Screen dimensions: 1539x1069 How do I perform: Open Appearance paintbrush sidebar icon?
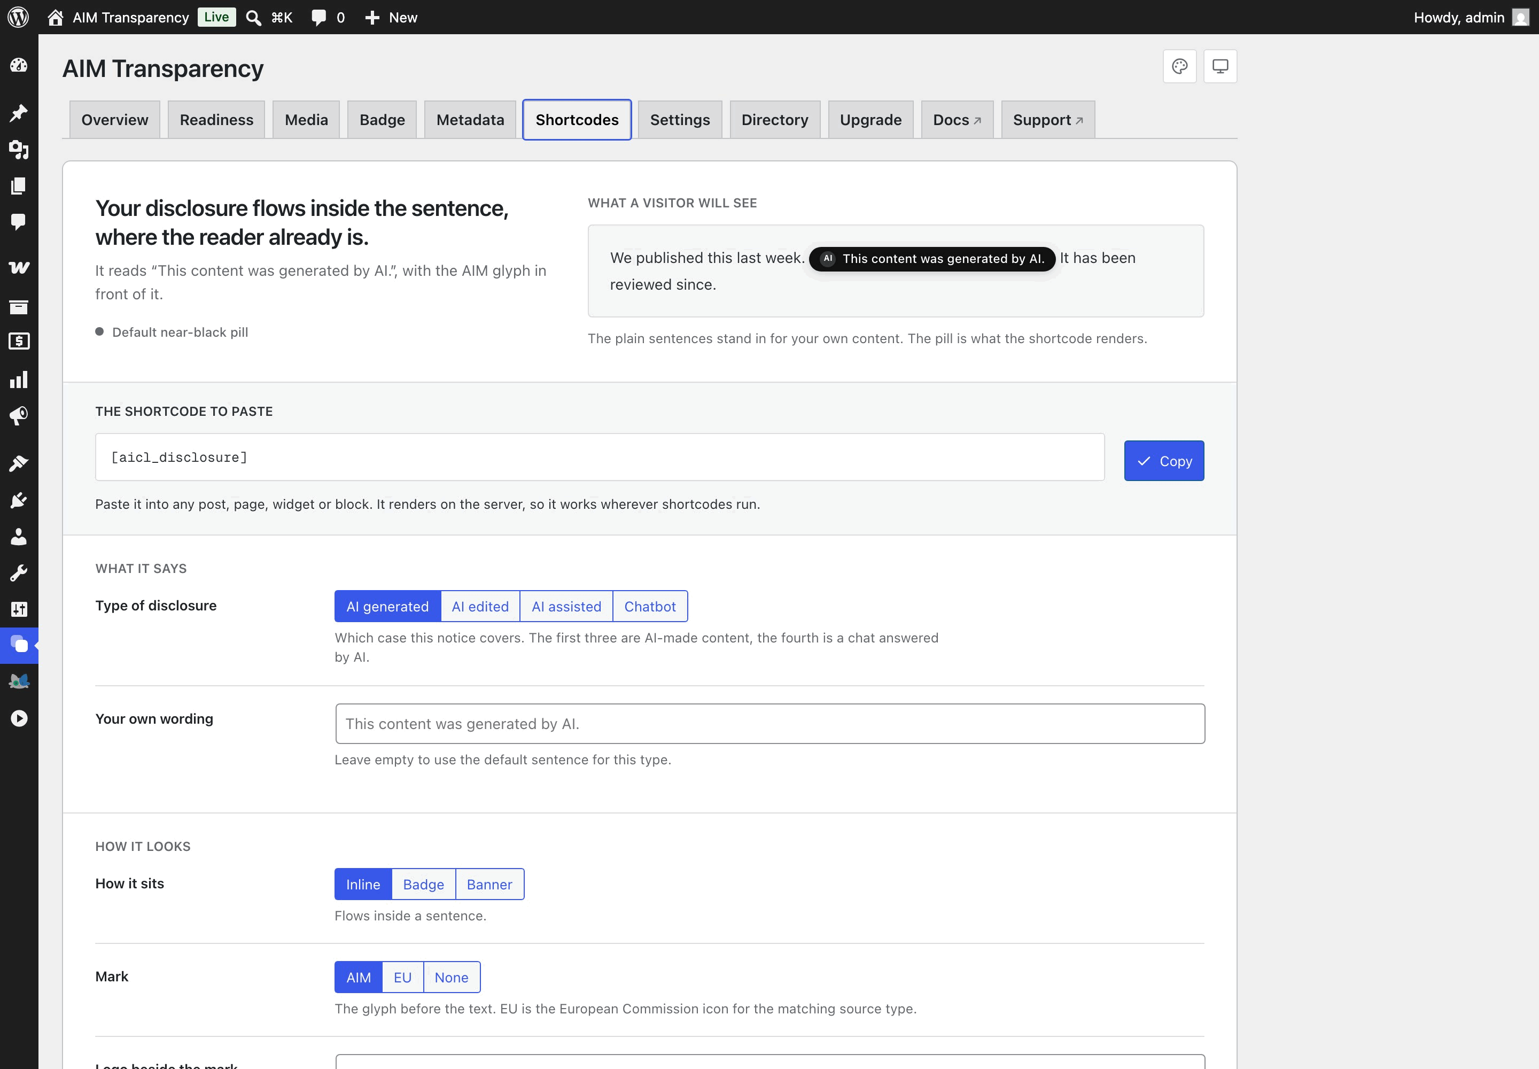coord(19,463)
